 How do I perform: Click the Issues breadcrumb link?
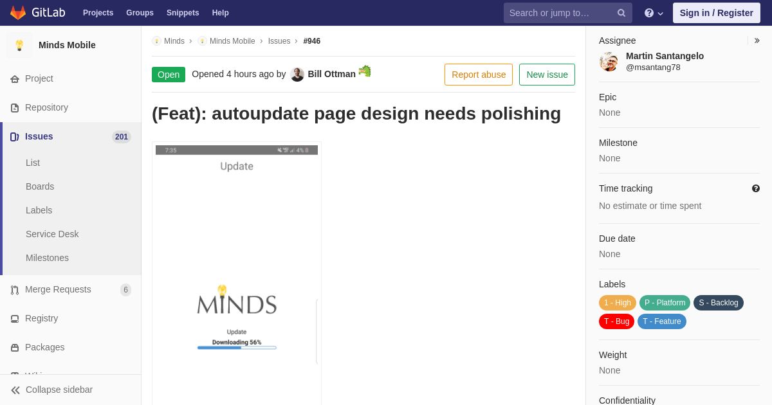(279, 41)
